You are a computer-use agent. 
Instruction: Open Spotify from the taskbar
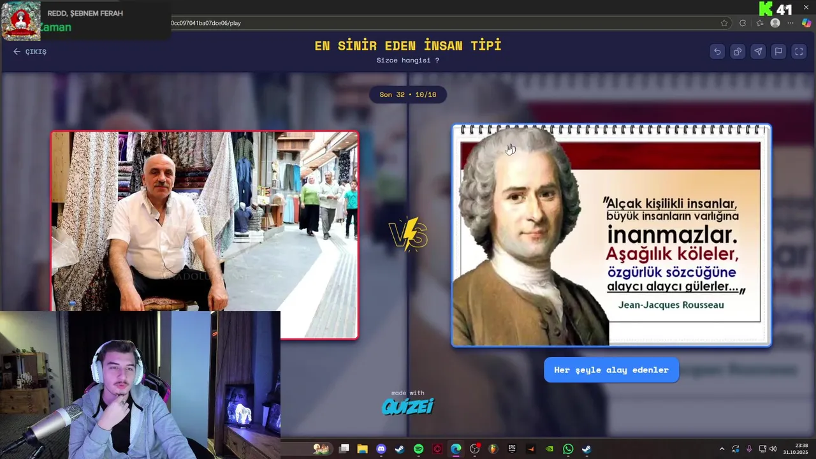pyautogui.click(x=419, y=449)
